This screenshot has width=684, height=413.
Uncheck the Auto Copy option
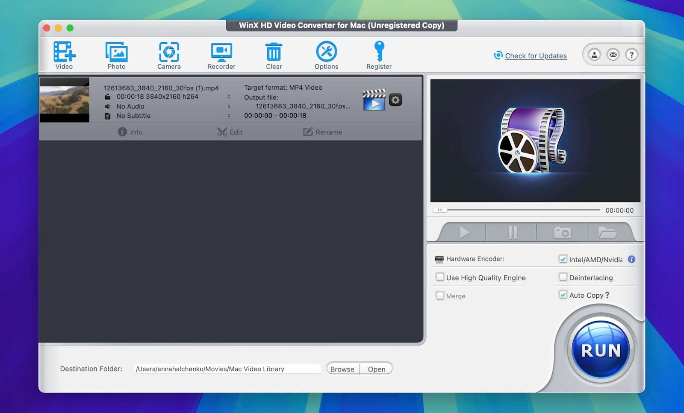[563, 295]
